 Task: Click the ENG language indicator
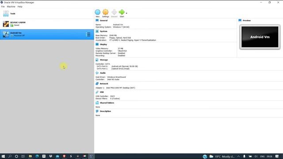tap(262, 156)
